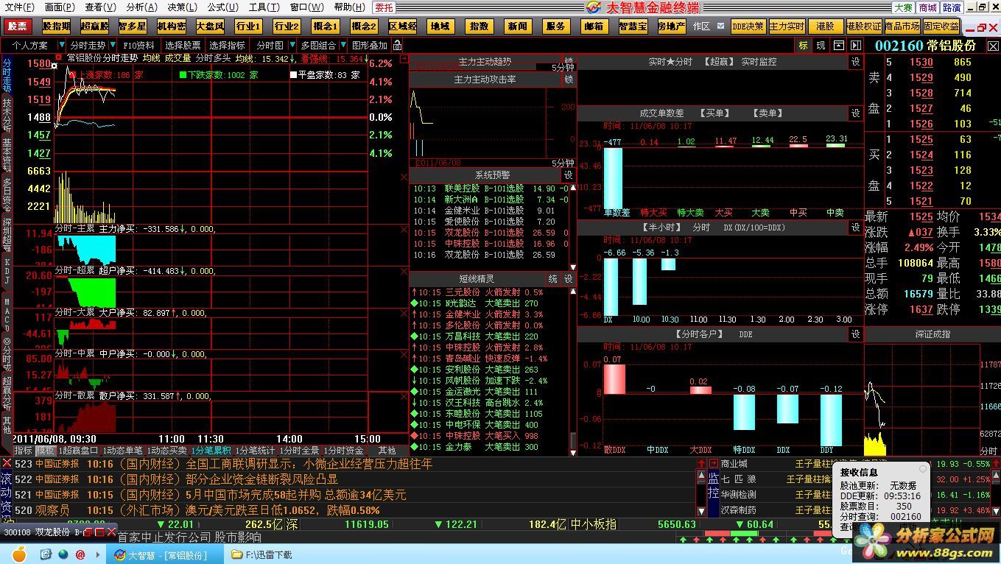The width and height of the screenshot is (1001, 564).
Task: Select the 行业1 toolbar button
Action: pos(247,27)
